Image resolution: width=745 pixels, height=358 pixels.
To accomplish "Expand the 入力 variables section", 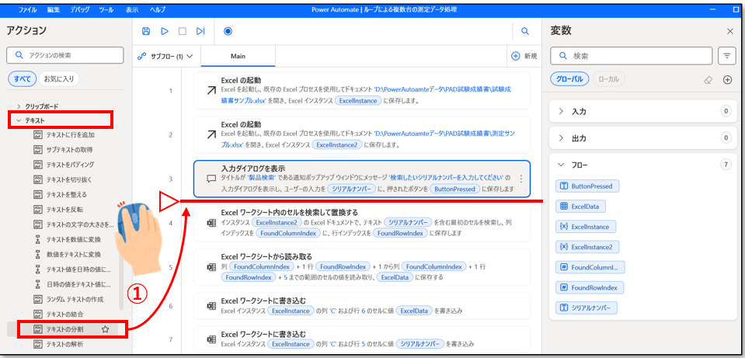I will point(561,111).
